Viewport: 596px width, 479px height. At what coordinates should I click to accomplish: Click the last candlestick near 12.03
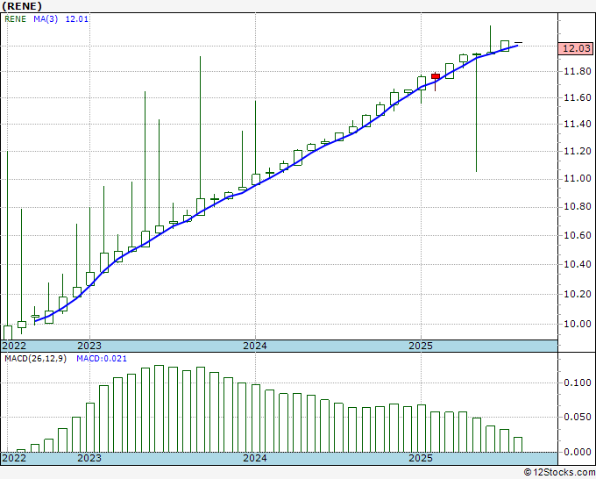(x=505, y=45)
